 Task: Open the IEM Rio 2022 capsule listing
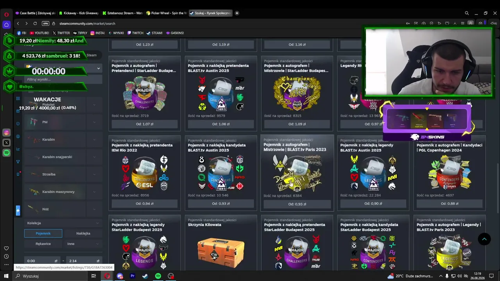click(145, 173)
